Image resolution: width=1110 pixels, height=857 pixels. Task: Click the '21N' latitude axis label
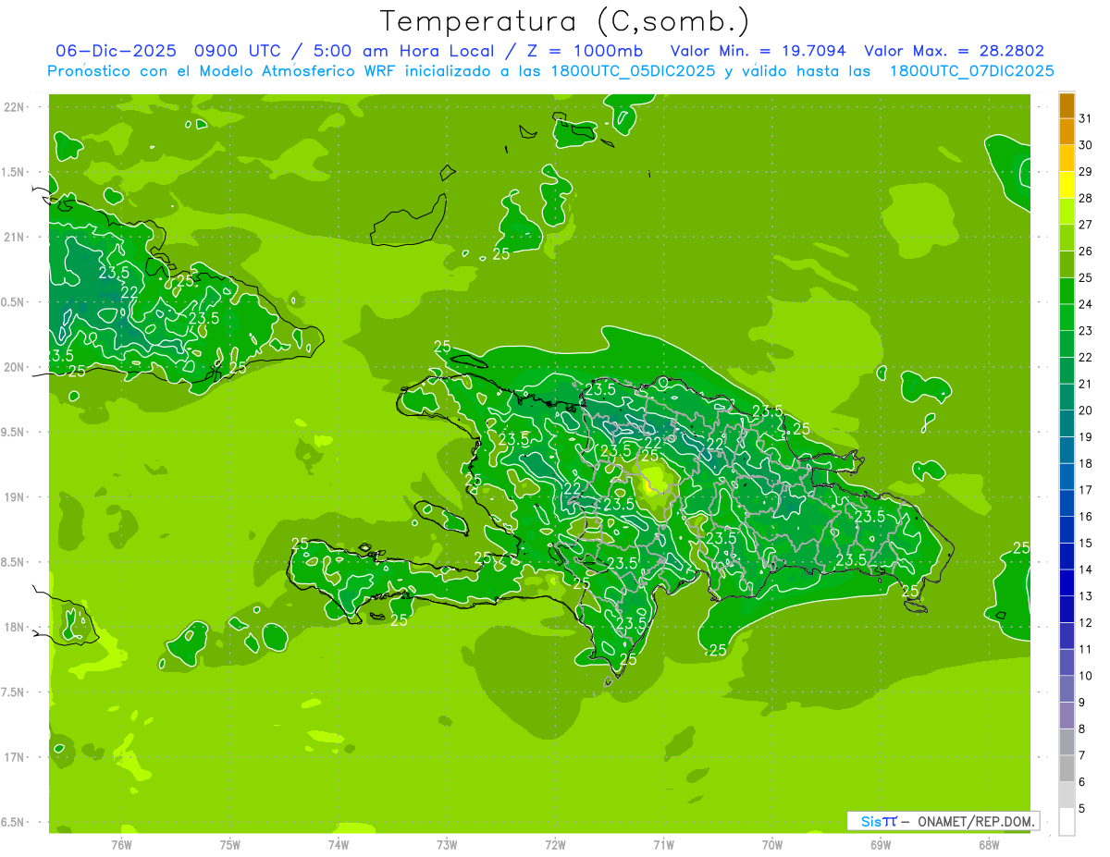(15, 237)
